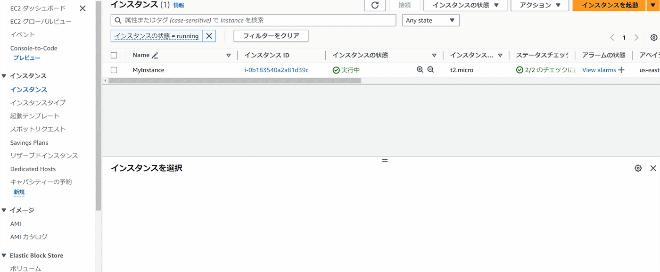This screenshot has width=660, height=272.
Task: Open EC2 ダッシュボード in sidebar
Action: (38, 8)
